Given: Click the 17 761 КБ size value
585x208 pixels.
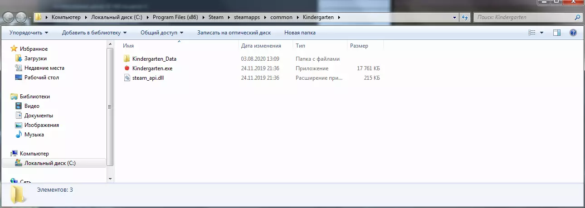Looking at the screenshot, I should click(x=369, y=68).
